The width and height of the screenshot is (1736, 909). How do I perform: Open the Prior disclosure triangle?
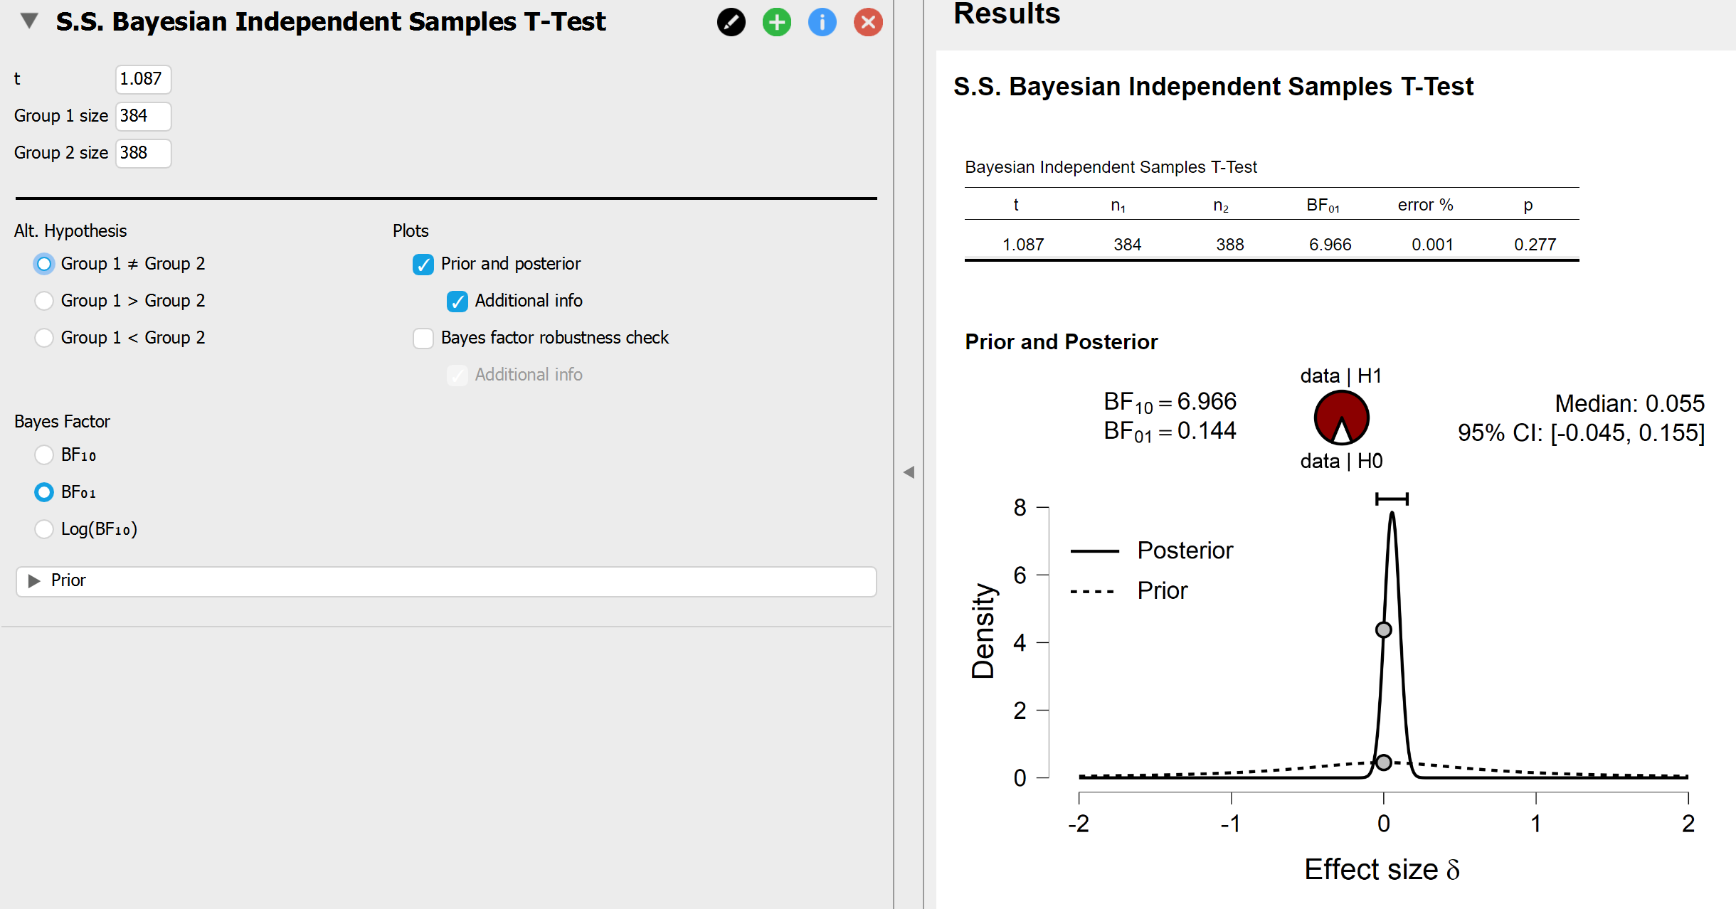point(34,581)
